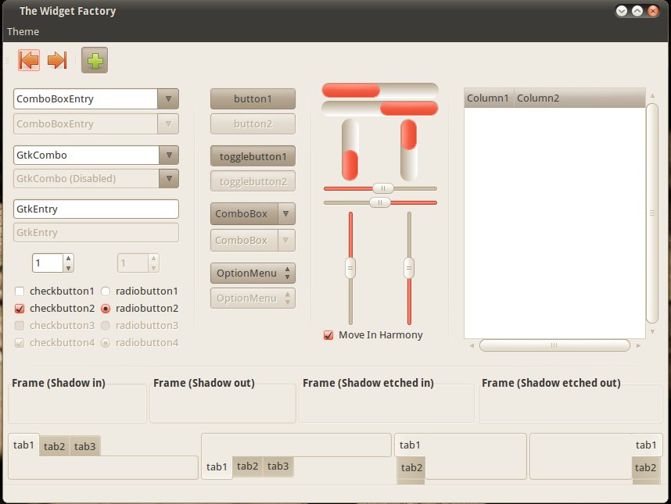
Task: Click the Column1 header
Action: (x=489, y=98)
